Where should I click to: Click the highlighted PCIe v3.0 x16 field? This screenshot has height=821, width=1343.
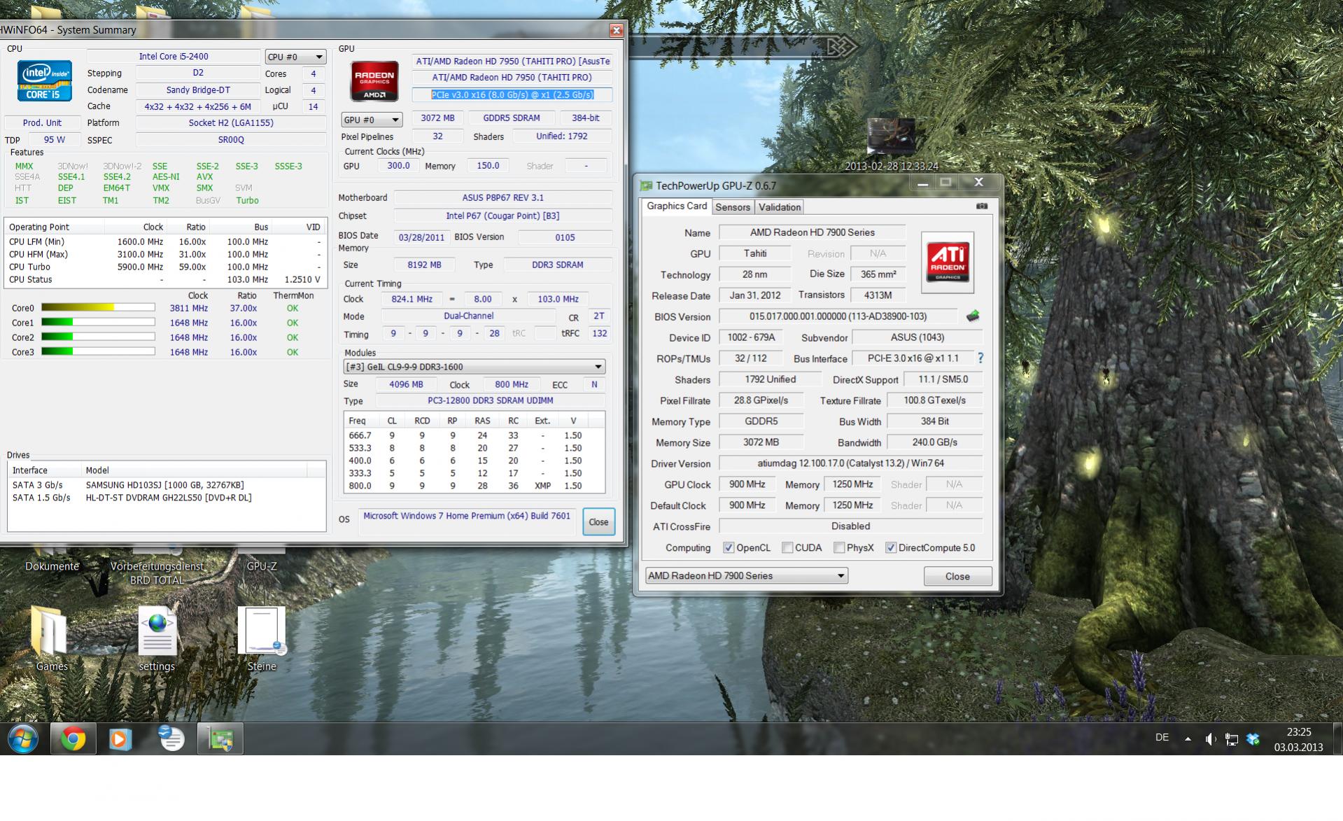coord(512,95)
